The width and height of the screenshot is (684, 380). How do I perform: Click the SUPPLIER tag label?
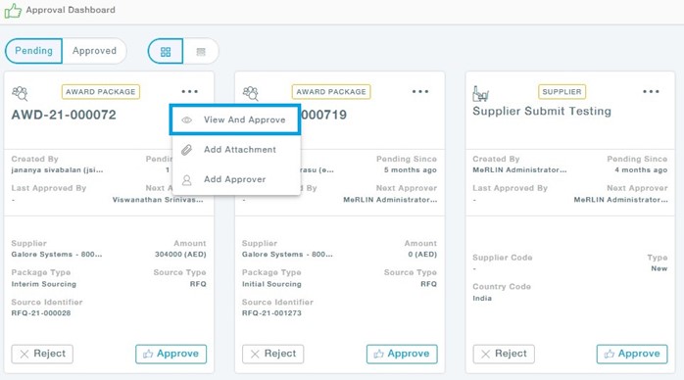click(x=562, y=92)
